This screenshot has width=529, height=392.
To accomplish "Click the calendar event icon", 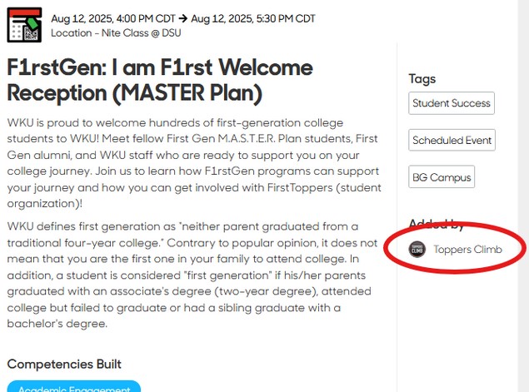I will pos(24,23).
